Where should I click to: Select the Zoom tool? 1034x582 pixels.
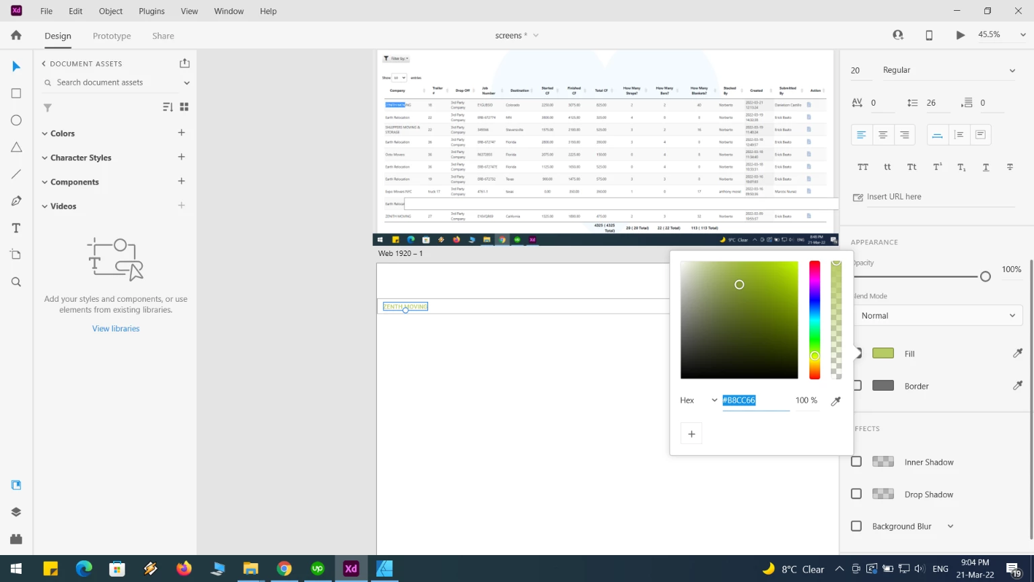(x=16, y=282)
